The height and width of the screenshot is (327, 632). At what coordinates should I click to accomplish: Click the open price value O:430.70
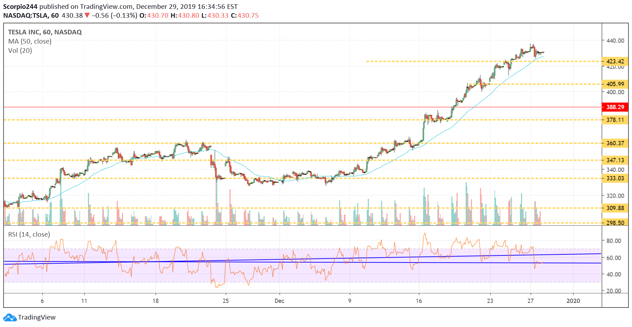(x=154, y=16)
